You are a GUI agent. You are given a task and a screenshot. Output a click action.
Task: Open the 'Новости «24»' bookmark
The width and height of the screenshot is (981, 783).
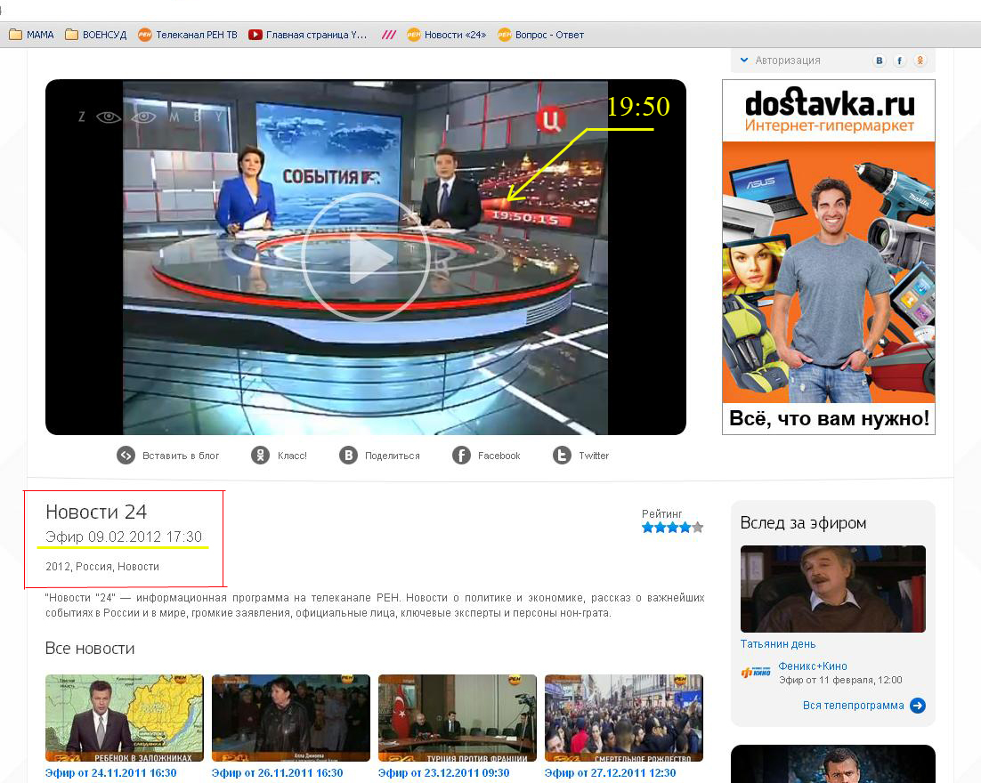pos(447,35)
